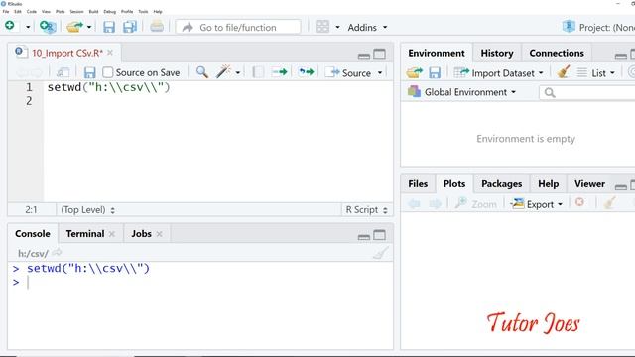
Task: Select the History tab
Action: click(497, 53)
